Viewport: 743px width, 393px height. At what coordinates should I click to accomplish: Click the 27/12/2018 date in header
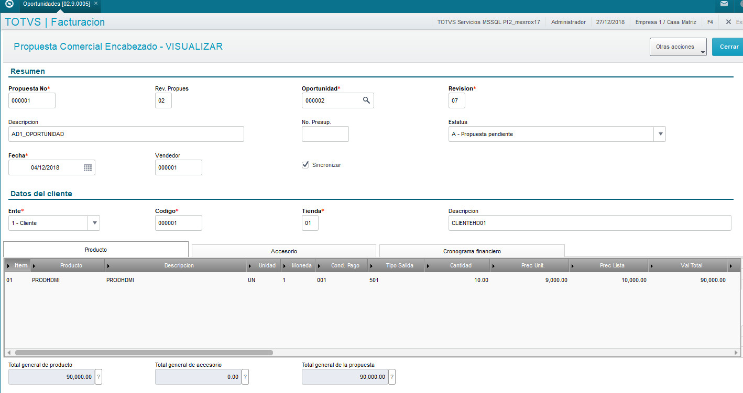coord(610,22)
